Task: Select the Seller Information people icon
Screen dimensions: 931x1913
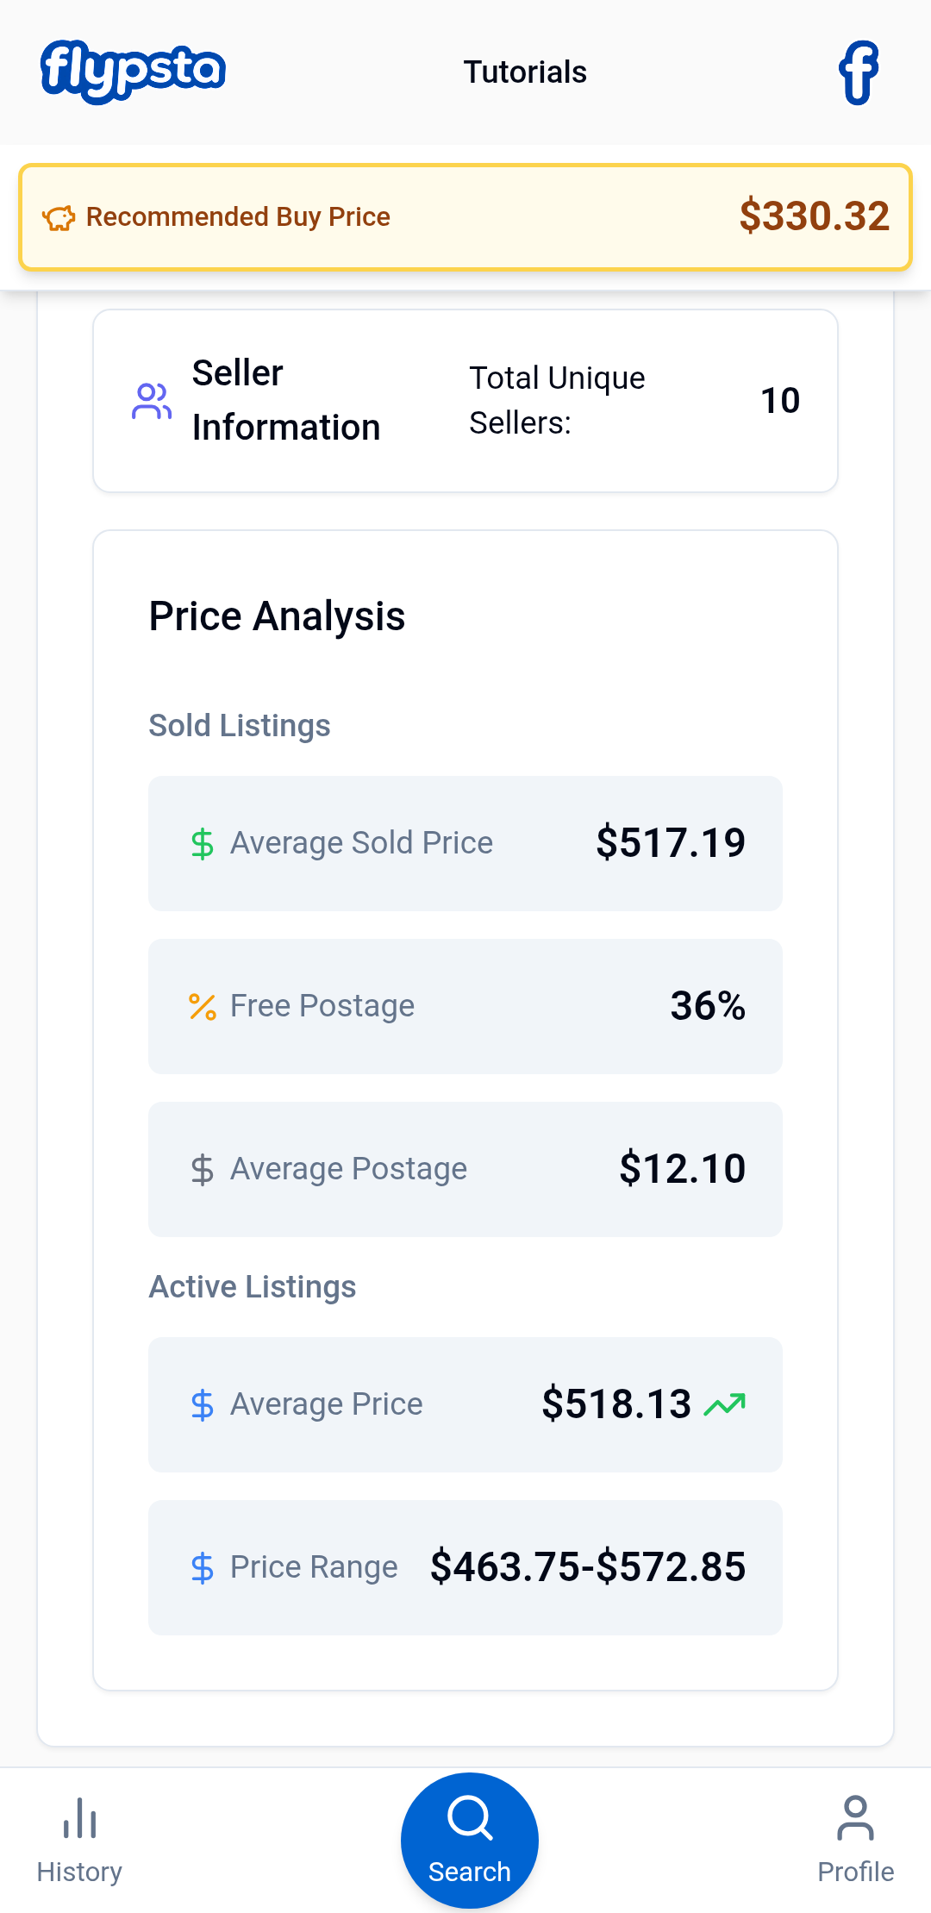Action: [x=152, y=401]
